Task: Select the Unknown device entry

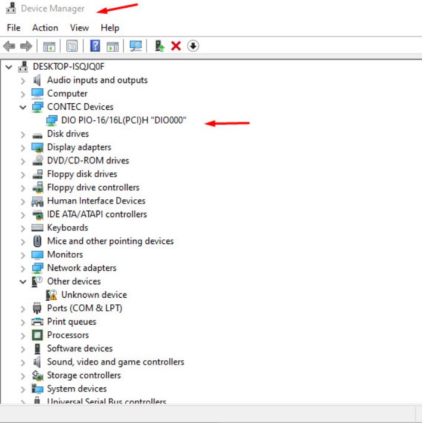Action: pyautogui.click(x=94, y=295)
